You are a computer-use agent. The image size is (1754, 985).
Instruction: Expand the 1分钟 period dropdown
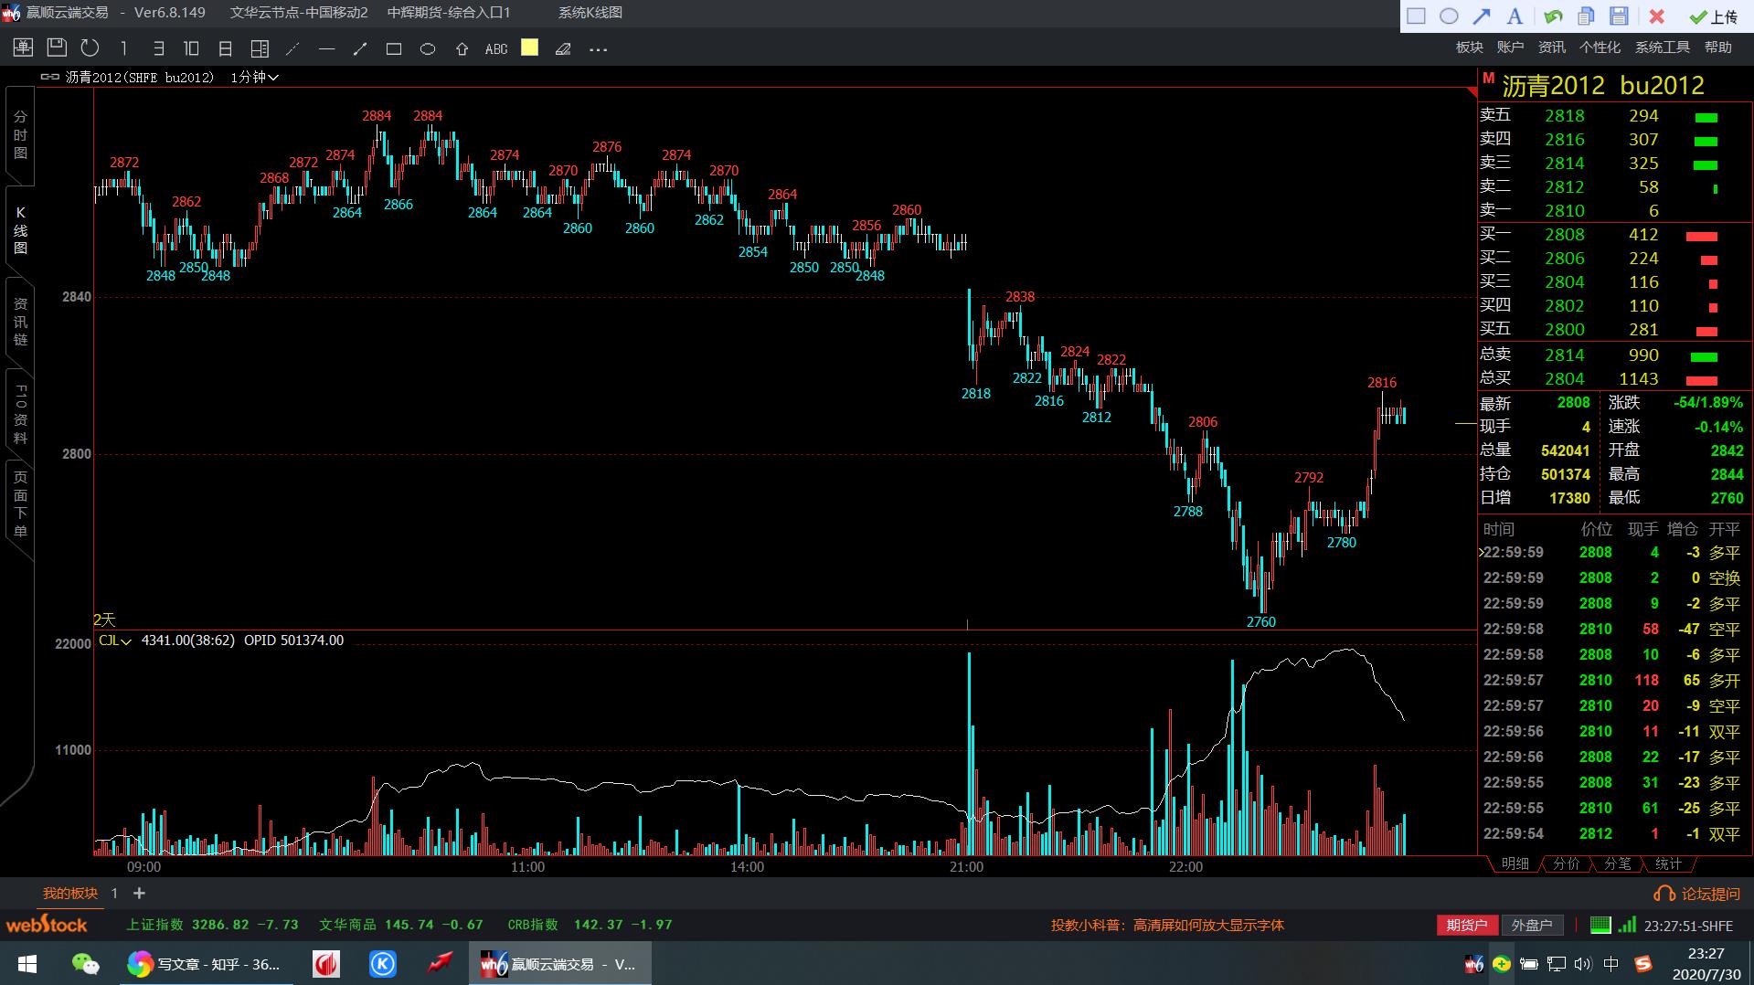pos(254,78)
